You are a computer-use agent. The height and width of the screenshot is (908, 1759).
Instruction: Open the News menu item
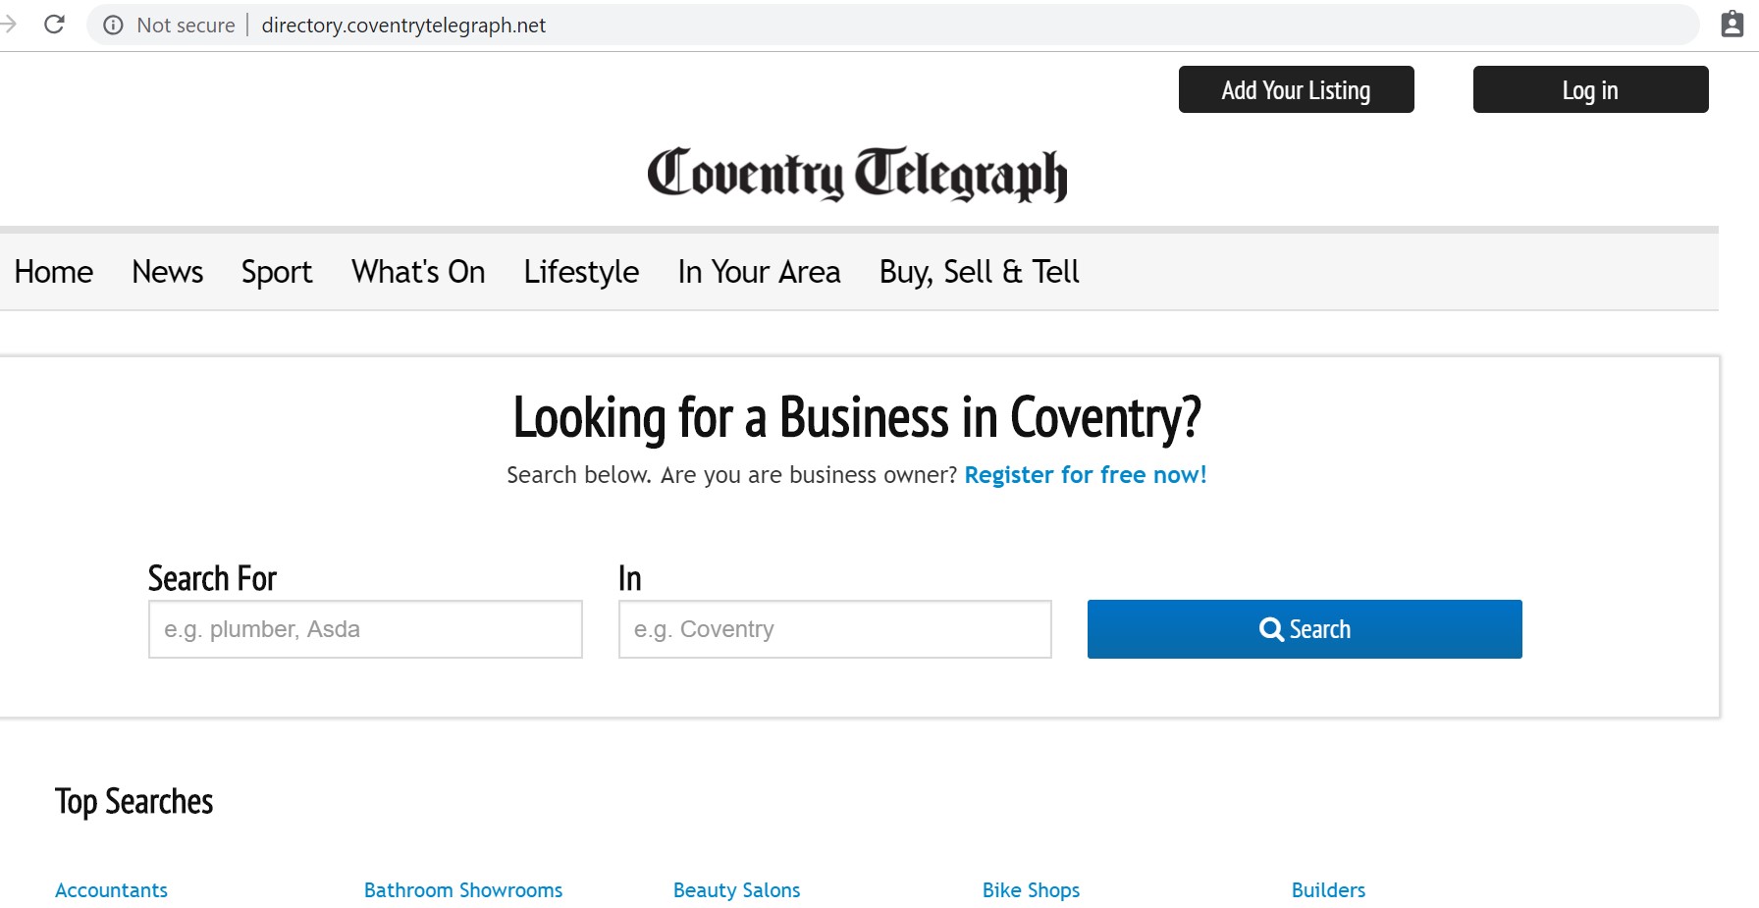click(168, 272)
